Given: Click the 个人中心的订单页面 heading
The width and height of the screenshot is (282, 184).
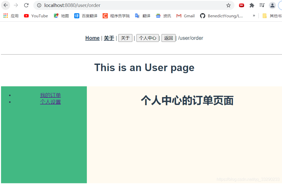Looking at the screenshot, I should pos(187,100).
